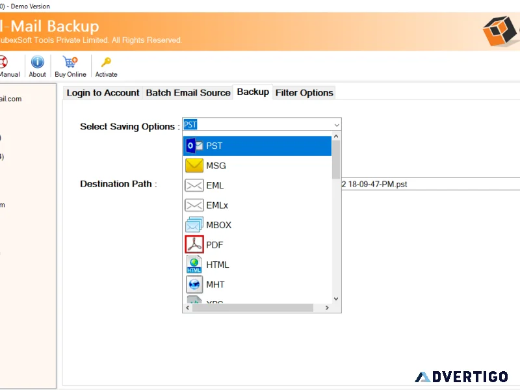Open the Batch Email Source tab
Screen dimensions: 520x390
pyautogui.click(x=188, y=92)
